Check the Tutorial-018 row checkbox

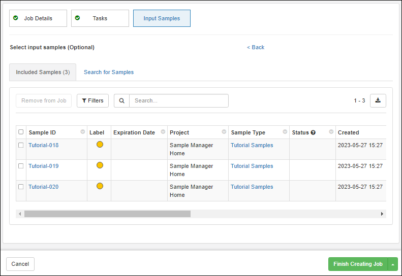21,145
